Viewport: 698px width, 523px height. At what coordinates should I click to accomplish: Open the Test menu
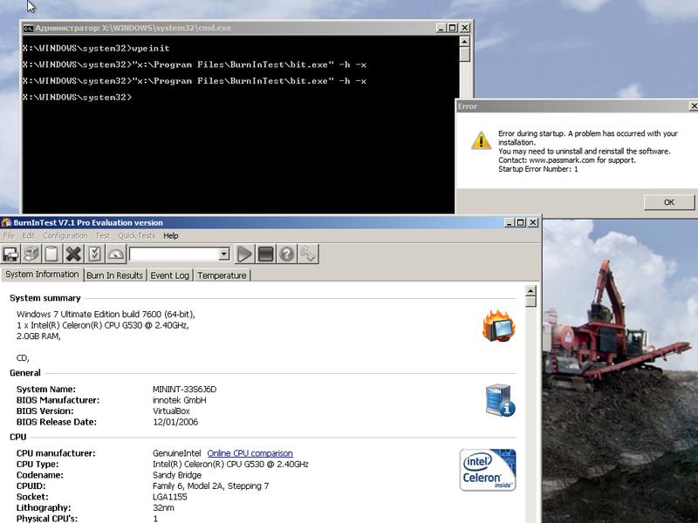102,235
